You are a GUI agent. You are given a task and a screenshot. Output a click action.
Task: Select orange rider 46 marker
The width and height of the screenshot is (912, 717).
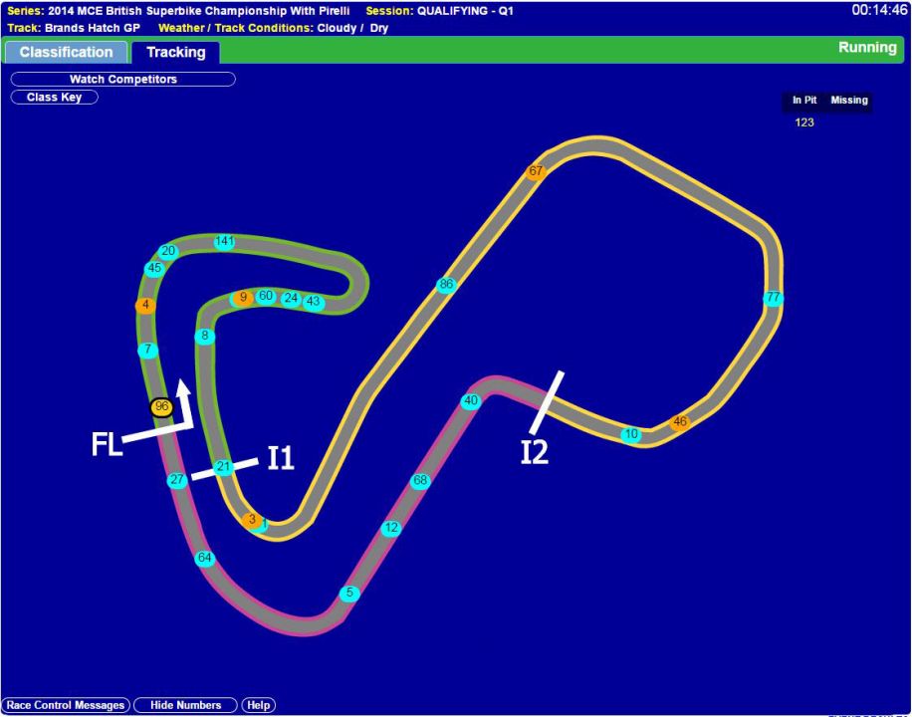tap(680, 422)
